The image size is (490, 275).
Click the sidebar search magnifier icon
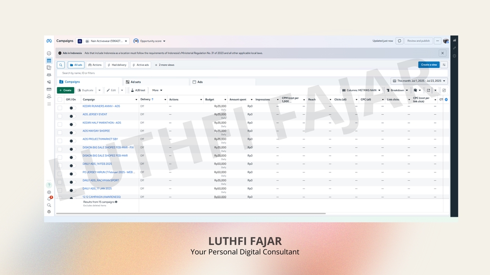[x=49, y=205]
